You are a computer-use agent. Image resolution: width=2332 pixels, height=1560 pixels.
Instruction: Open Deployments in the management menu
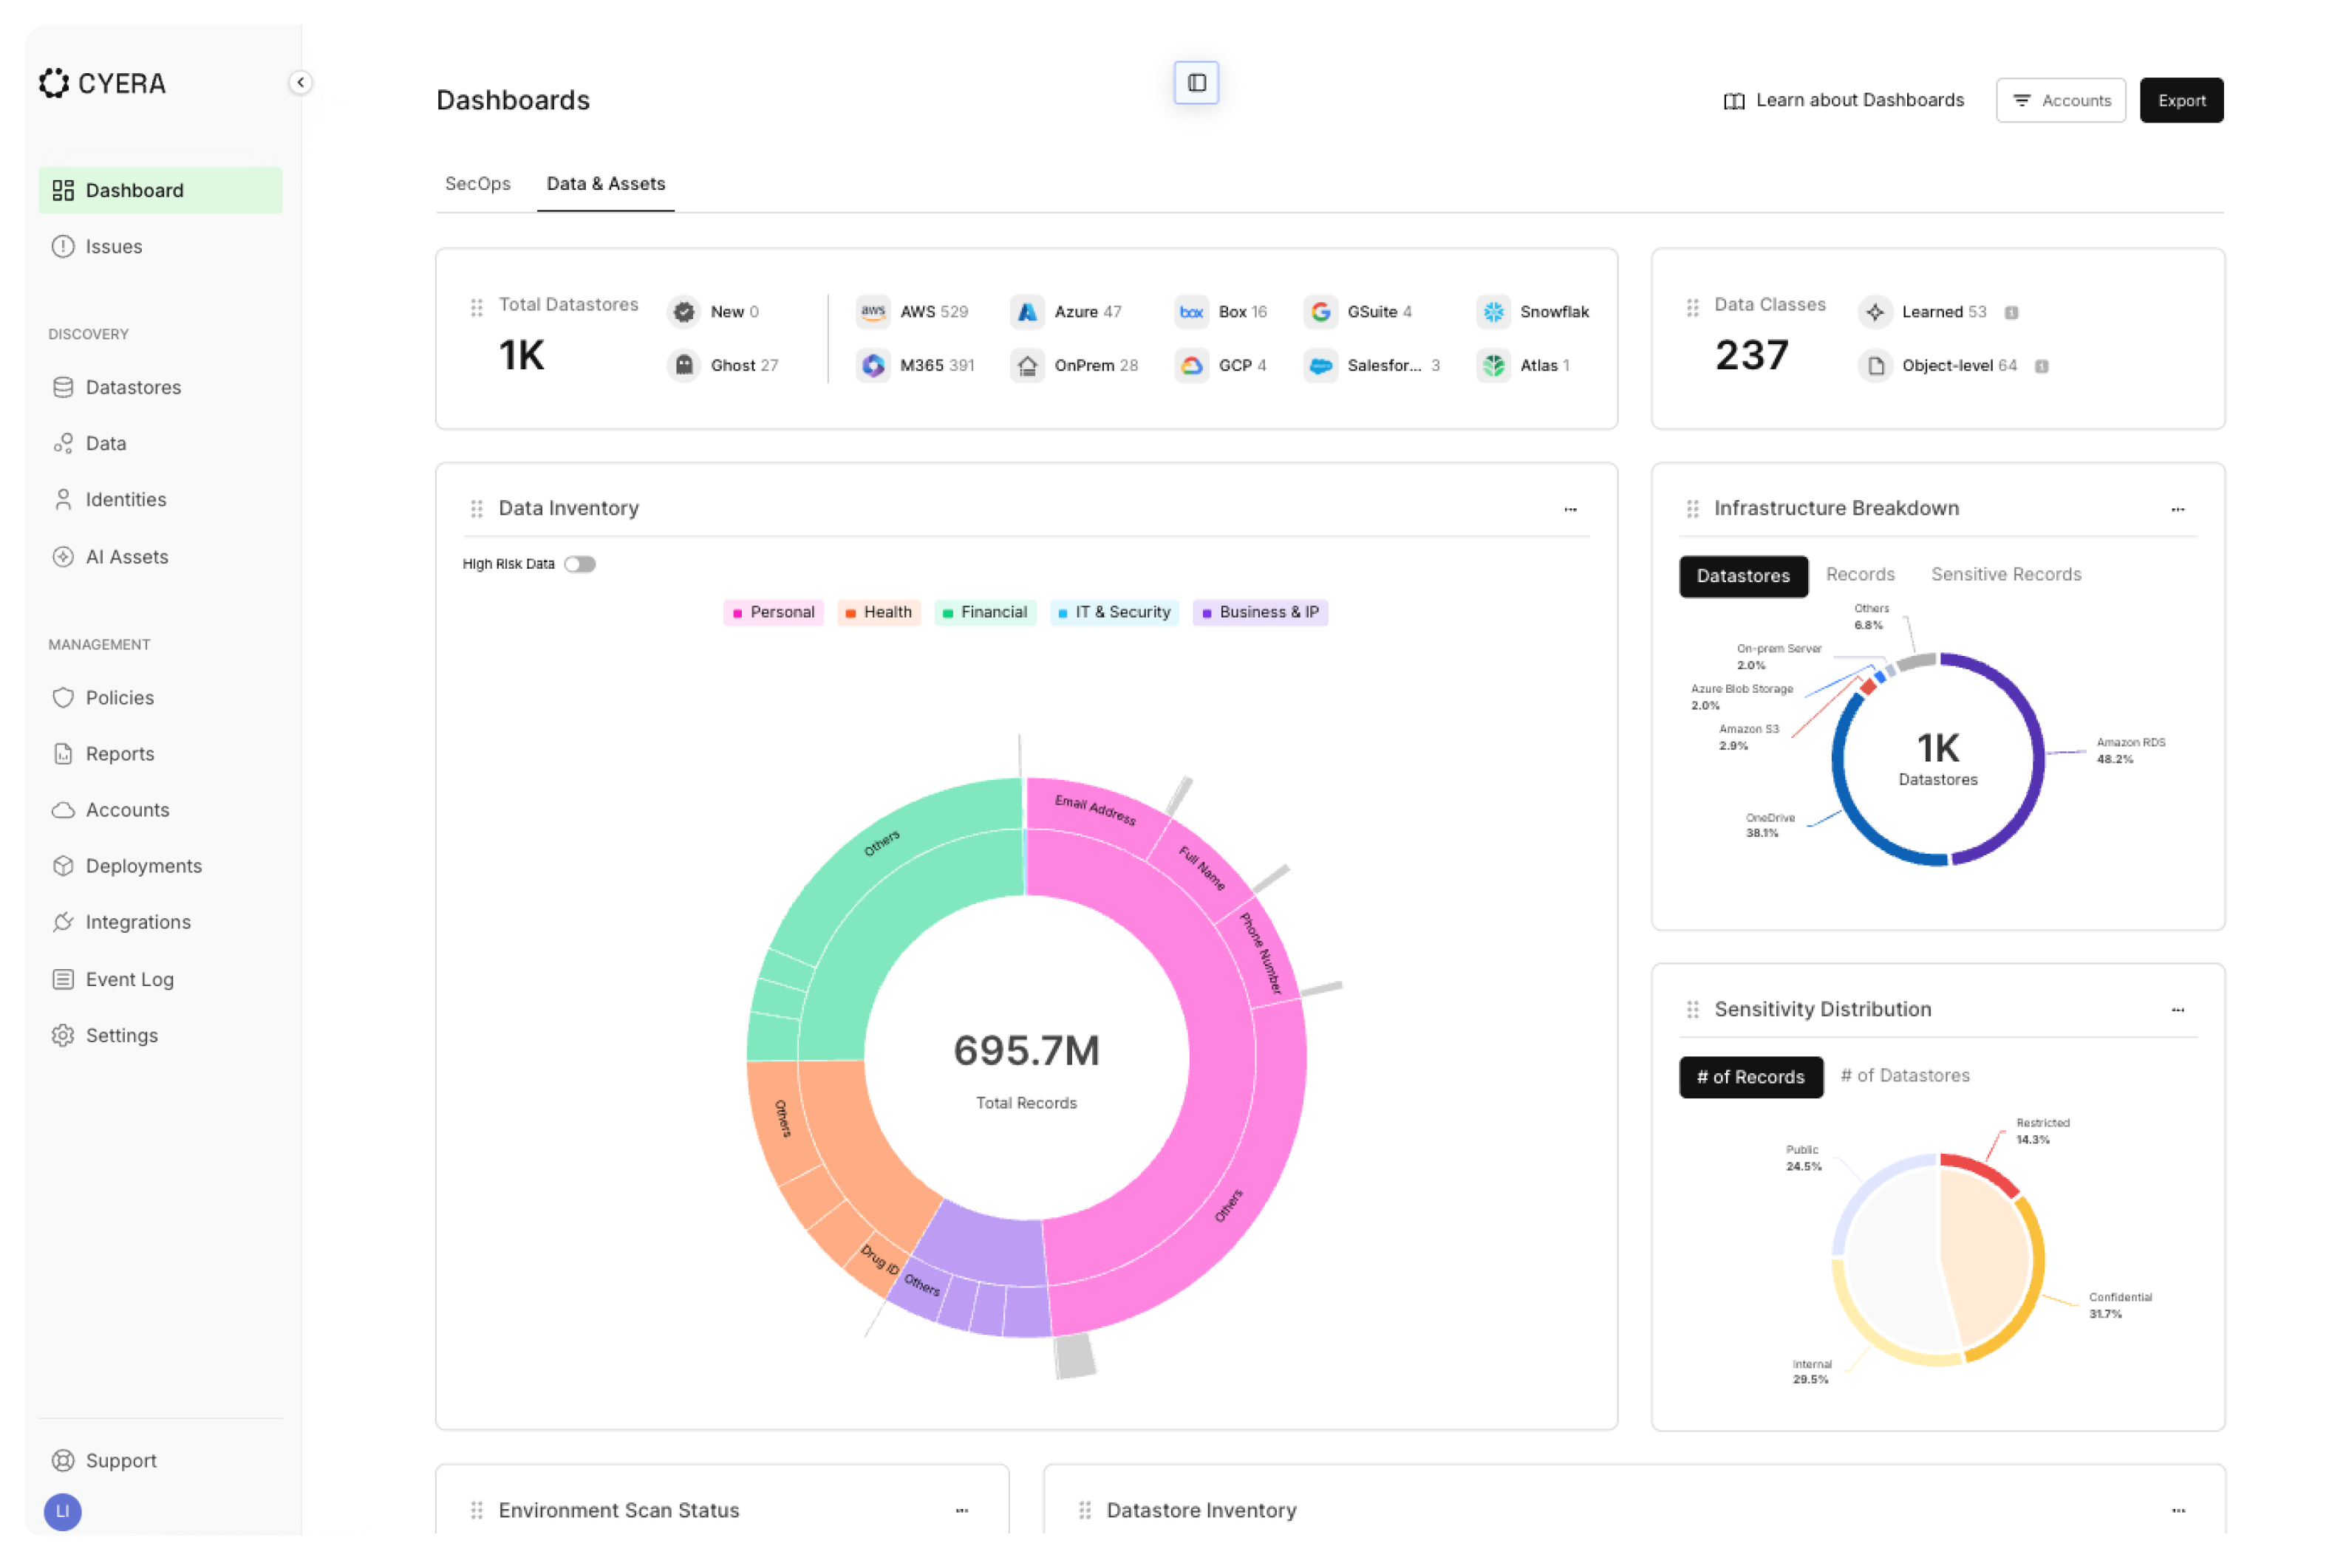point(143,866)
